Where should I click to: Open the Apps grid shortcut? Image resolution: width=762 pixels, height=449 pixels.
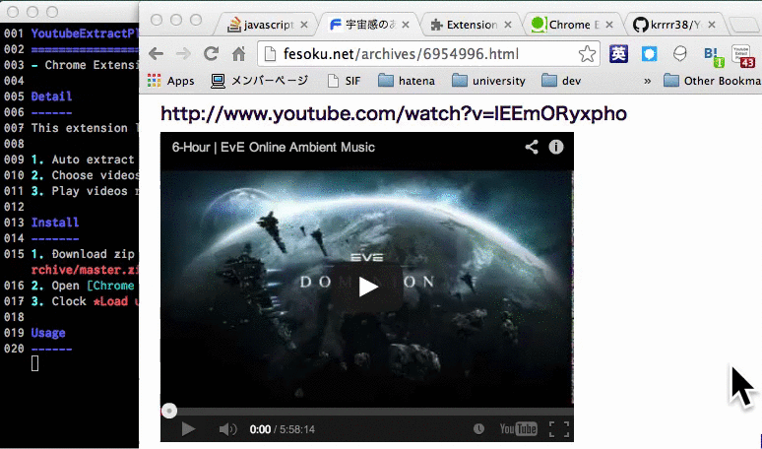171,81
